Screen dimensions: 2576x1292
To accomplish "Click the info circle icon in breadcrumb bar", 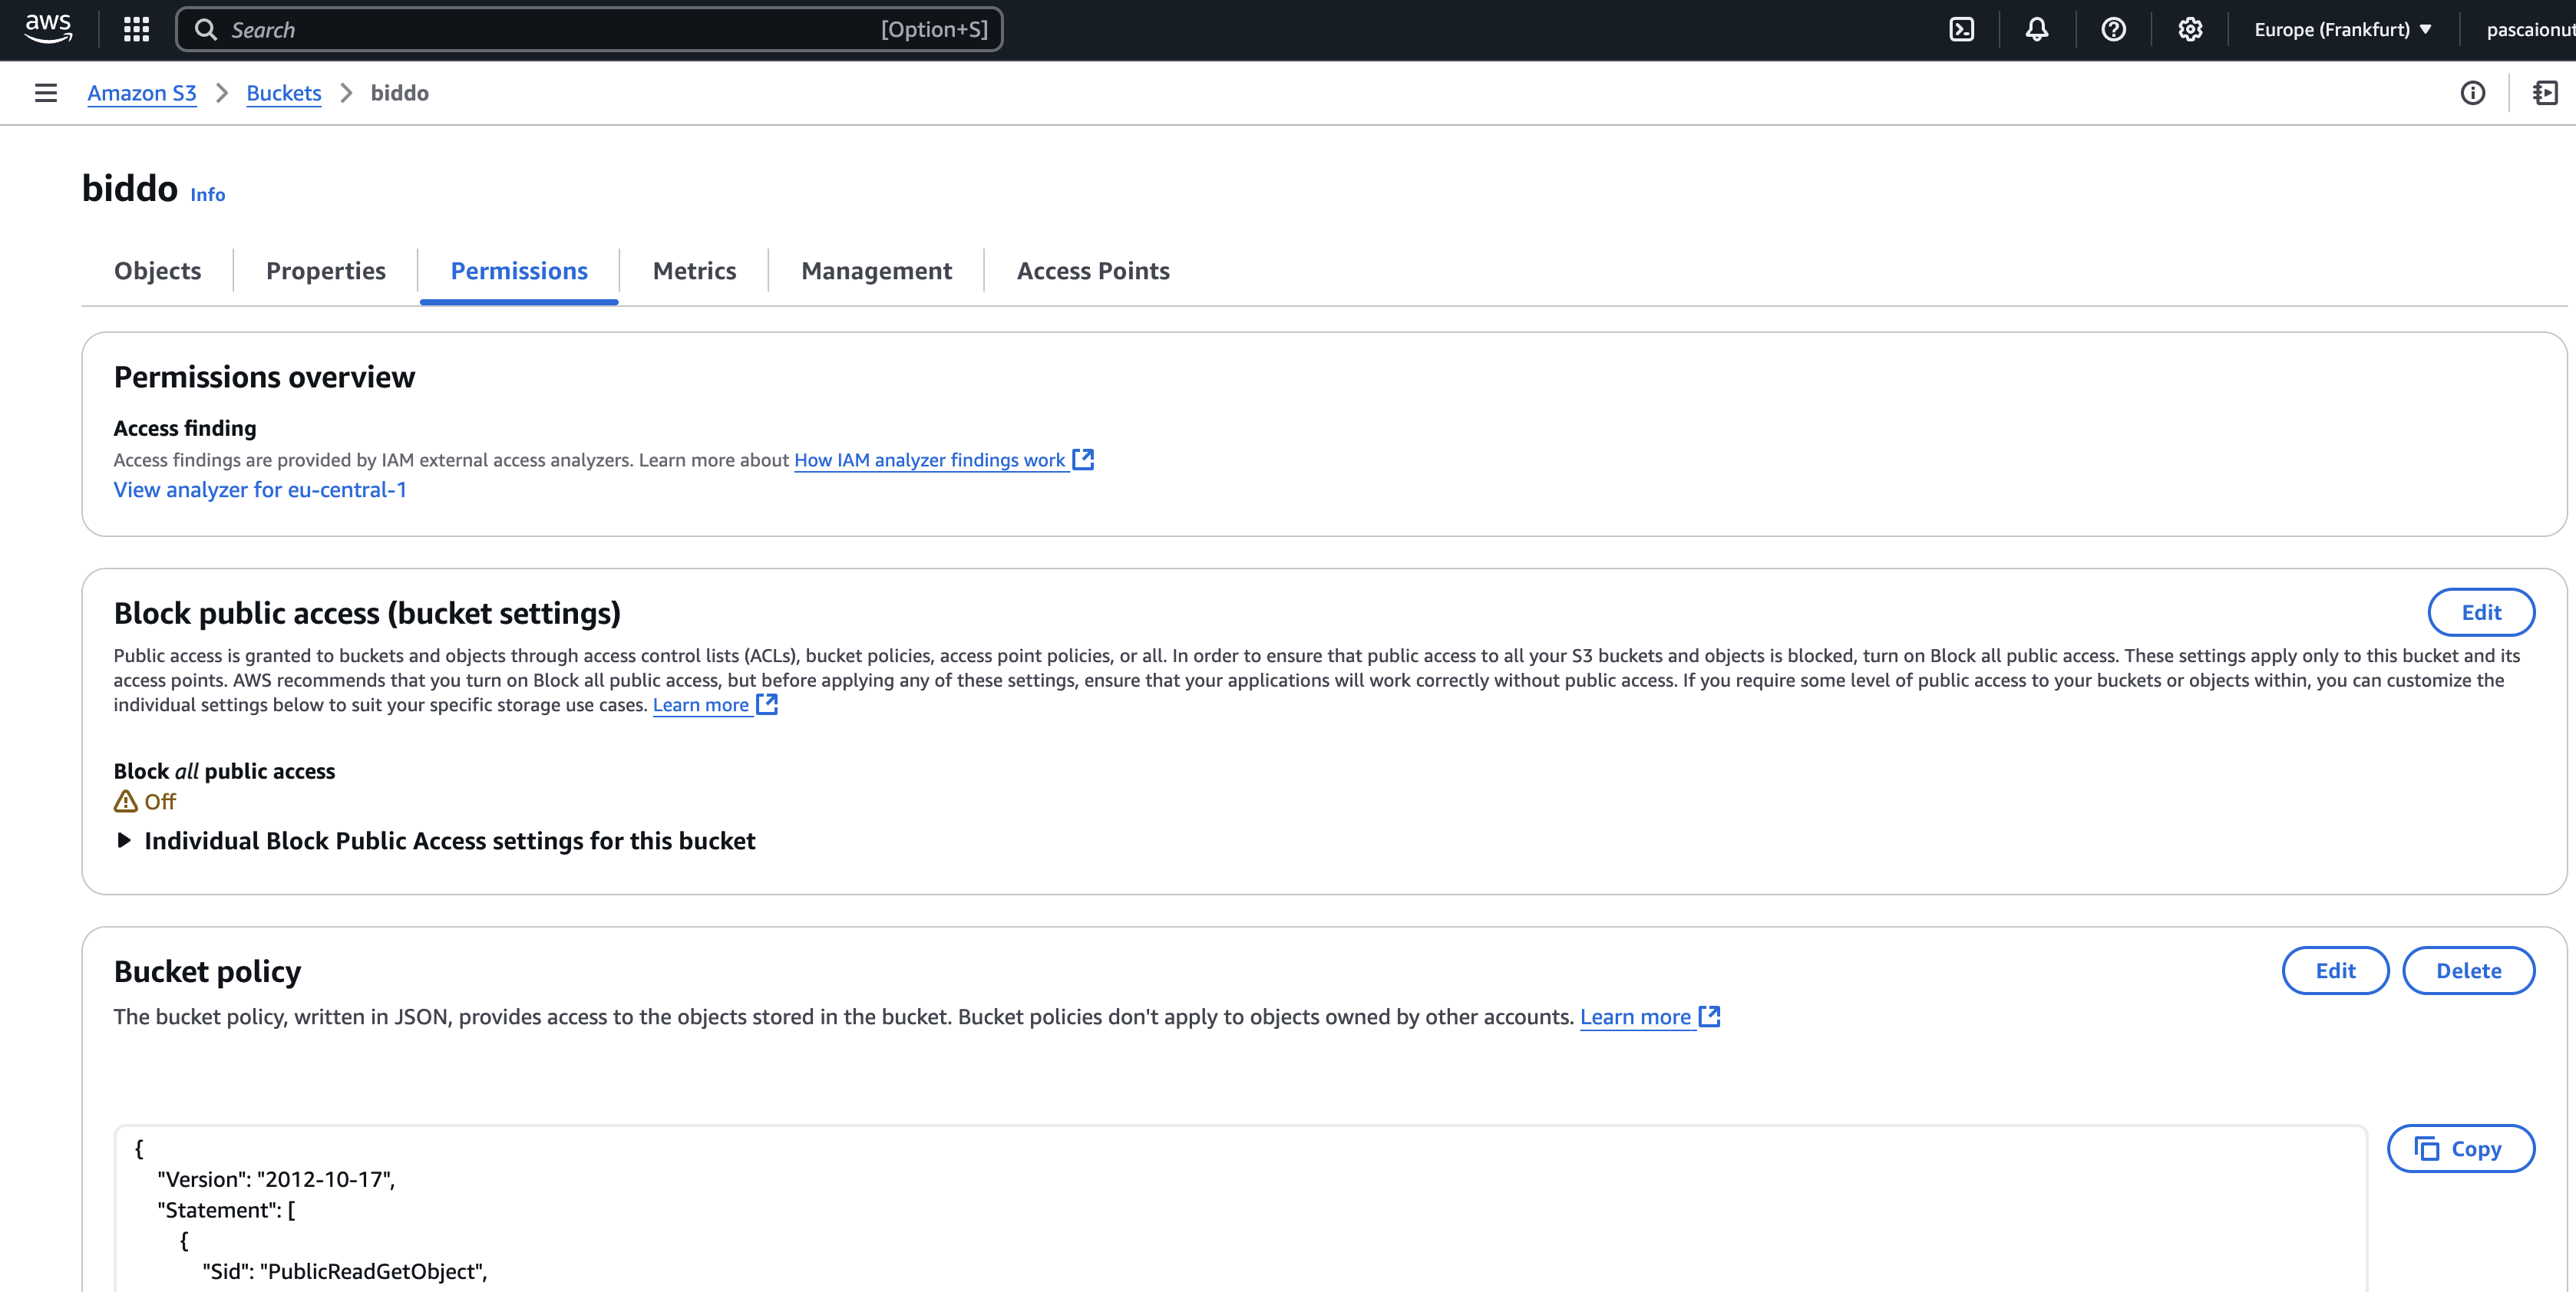I will click(2473, 93).
